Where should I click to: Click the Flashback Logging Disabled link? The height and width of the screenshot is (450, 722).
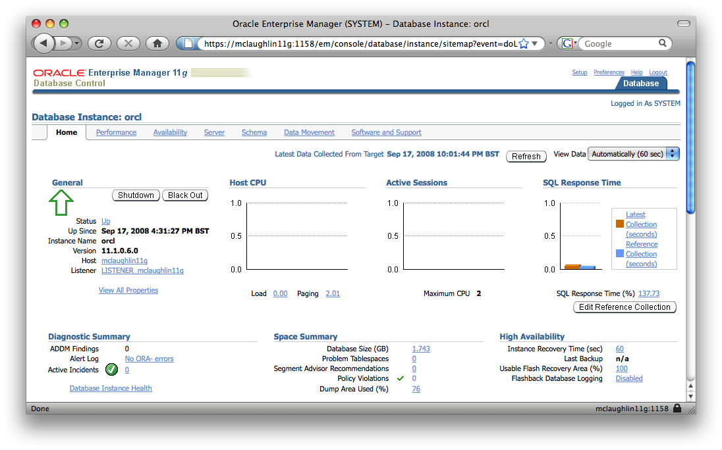click(x=629, y=378)
